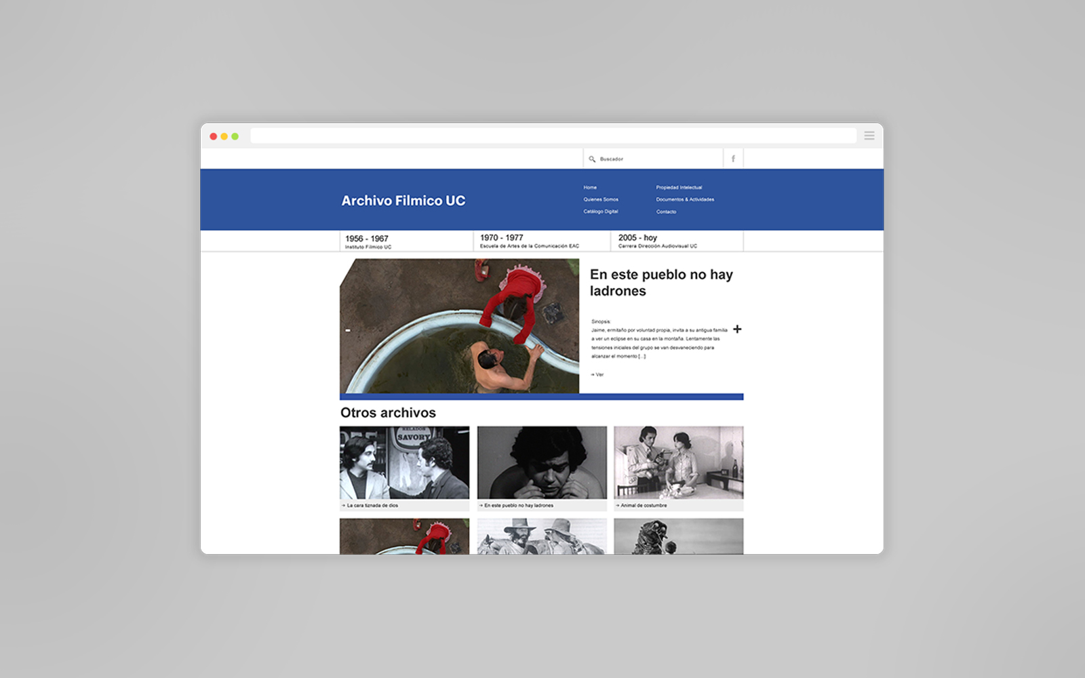
Task: Click the Buscador search field
Action: (x=653, y=159)
